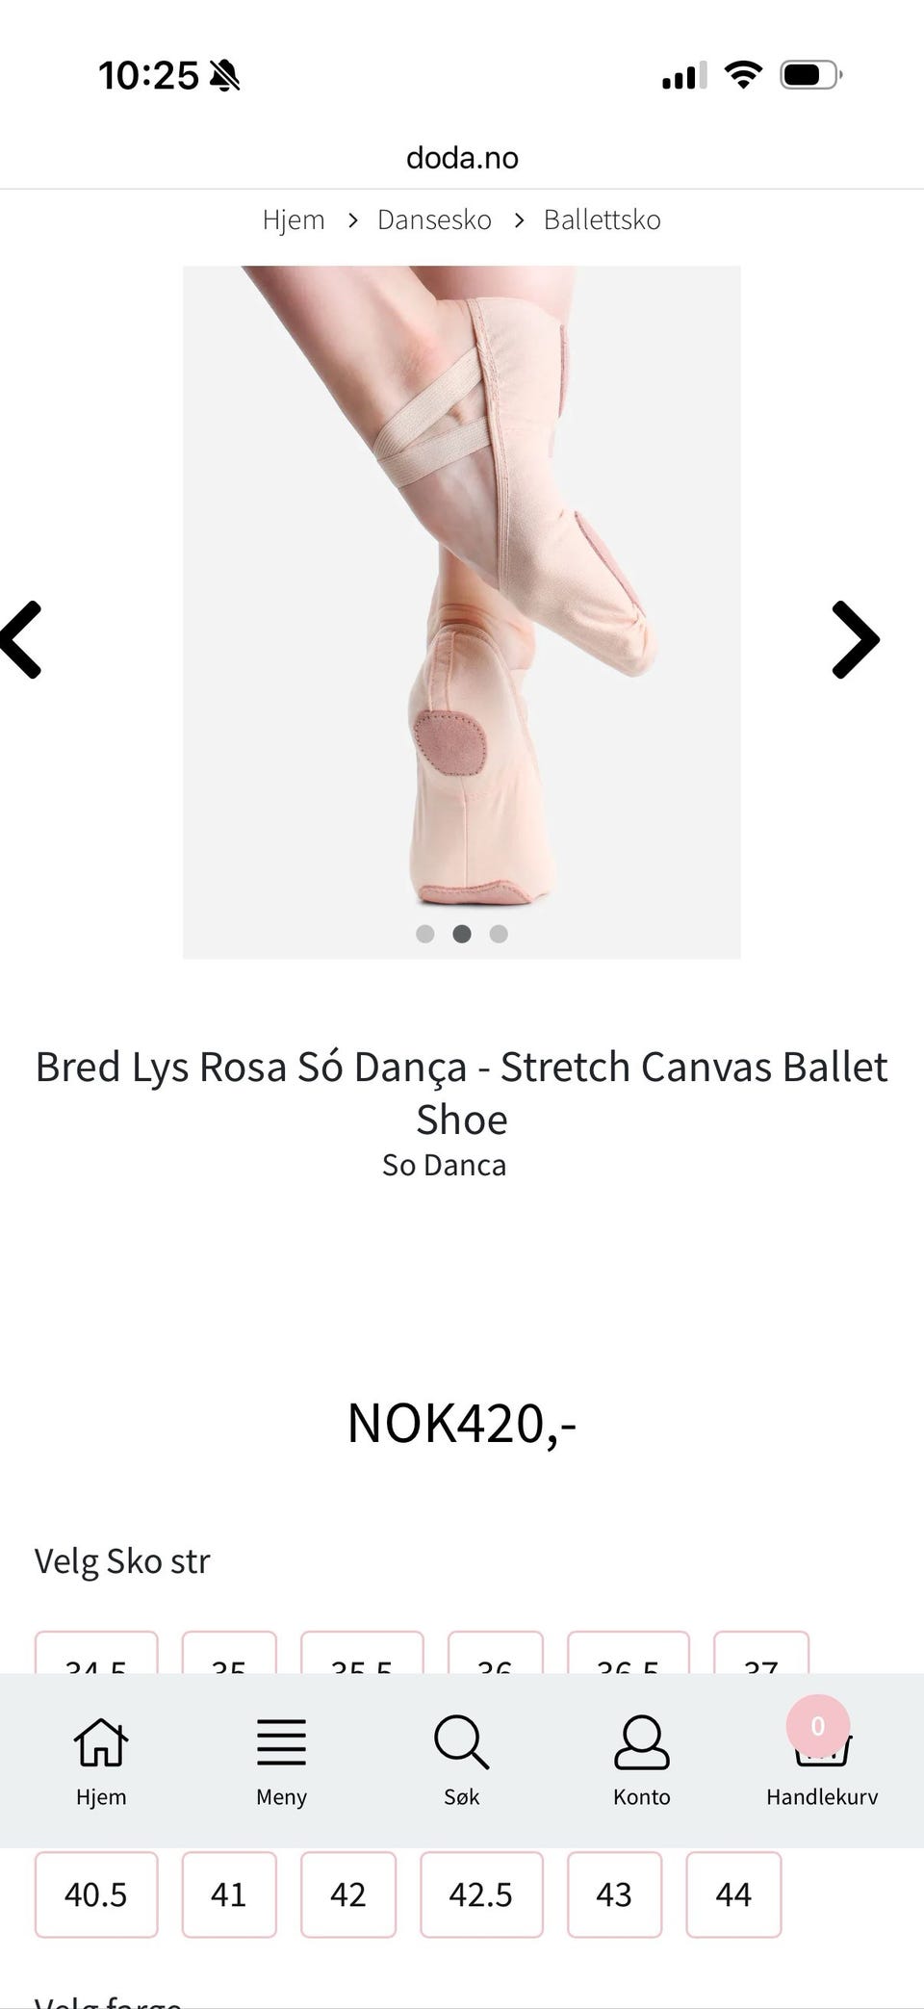Image resolution: width=924 pixels, height=2009 pixels.
Task: Show next product image arrow
Action: point(855,640)
